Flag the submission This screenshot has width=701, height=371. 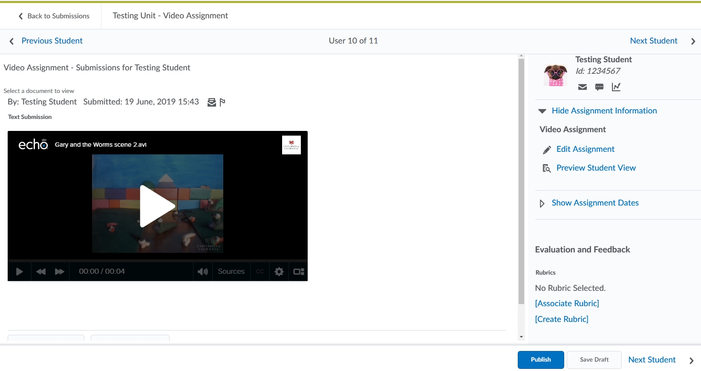tap(222, 102)
